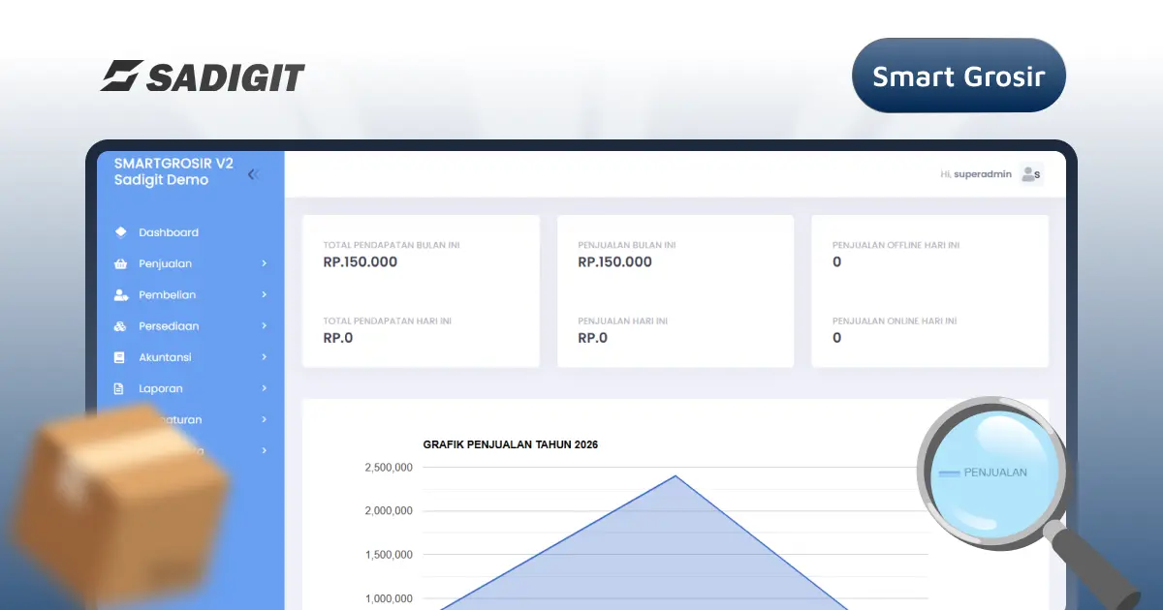Screen dimensions: 1163x610
Task: Collapse the sidebar with the double-chevron icon
Action: point(253,174)
